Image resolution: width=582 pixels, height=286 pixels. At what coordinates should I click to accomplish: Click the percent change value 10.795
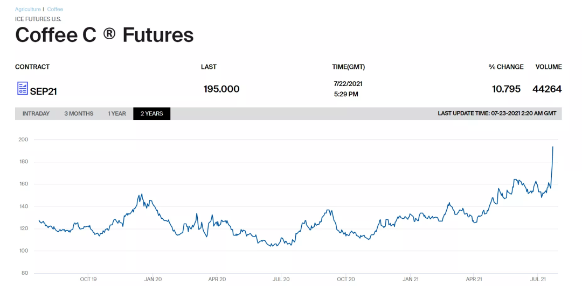[506, 89]
